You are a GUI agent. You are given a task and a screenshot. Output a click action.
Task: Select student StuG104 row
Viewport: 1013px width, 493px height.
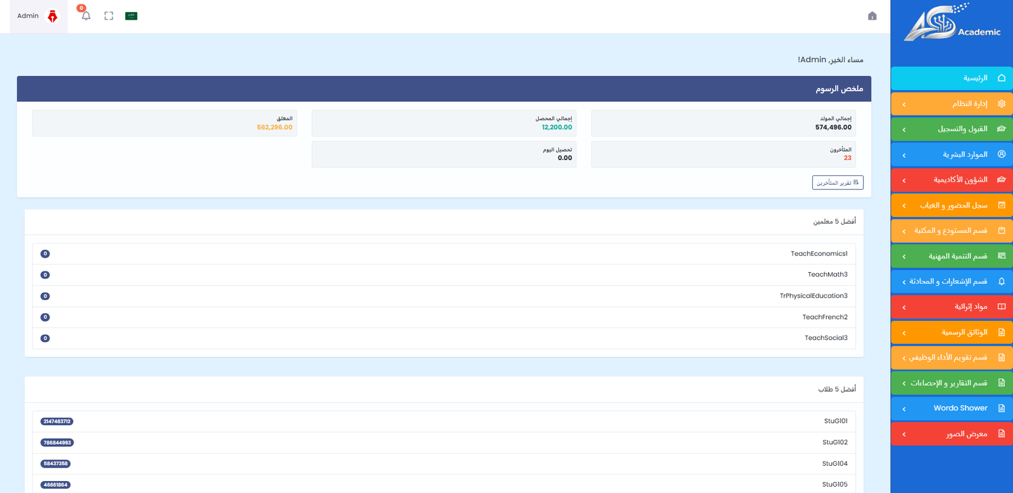444,464
